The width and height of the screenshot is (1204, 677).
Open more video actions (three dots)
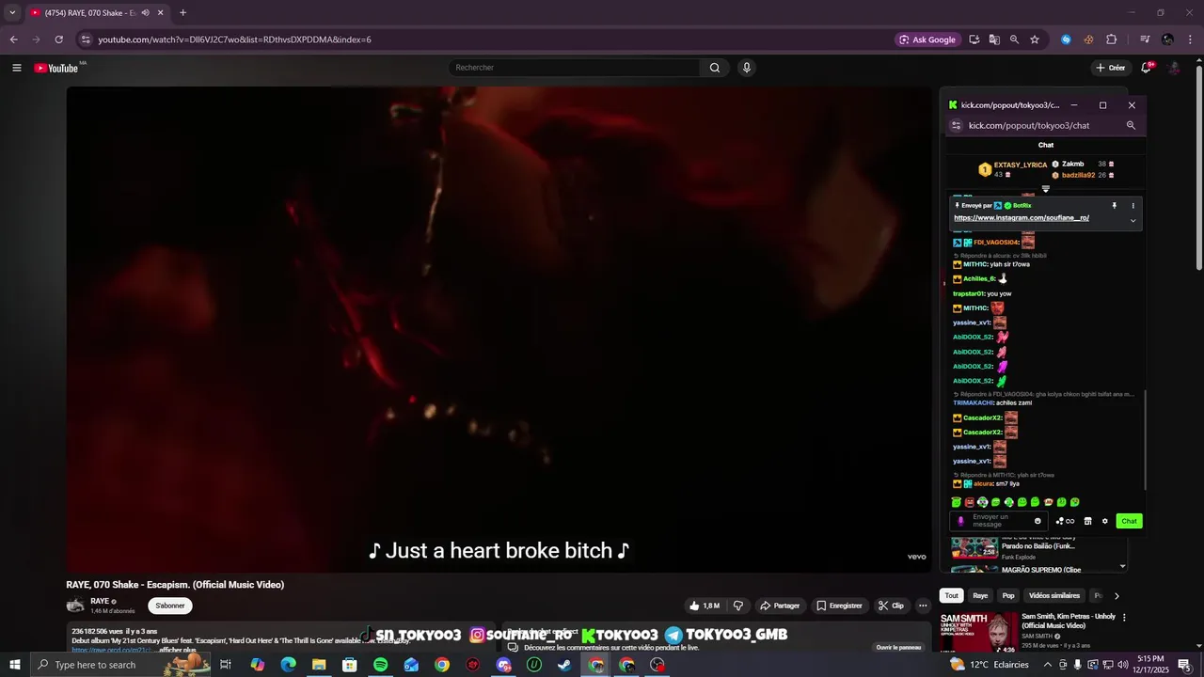(x=923, y=606)
